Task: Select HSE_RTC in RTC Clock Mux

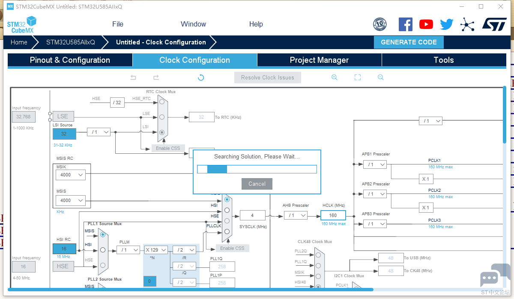Action: (162, 102)
